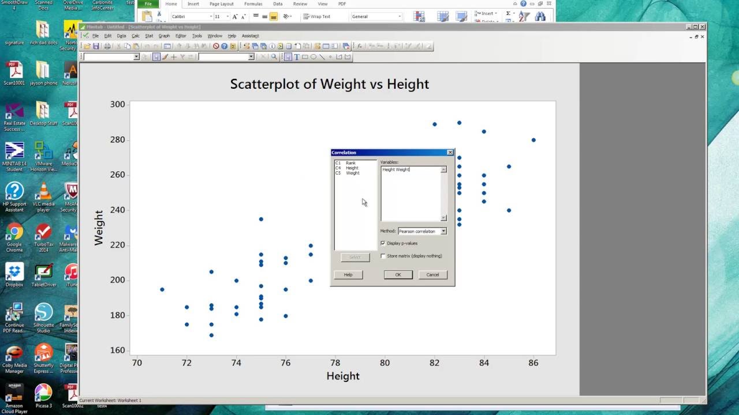Click Help in the Correlation dialog
The image size is (739, 415).
click(x=348, y=275)
